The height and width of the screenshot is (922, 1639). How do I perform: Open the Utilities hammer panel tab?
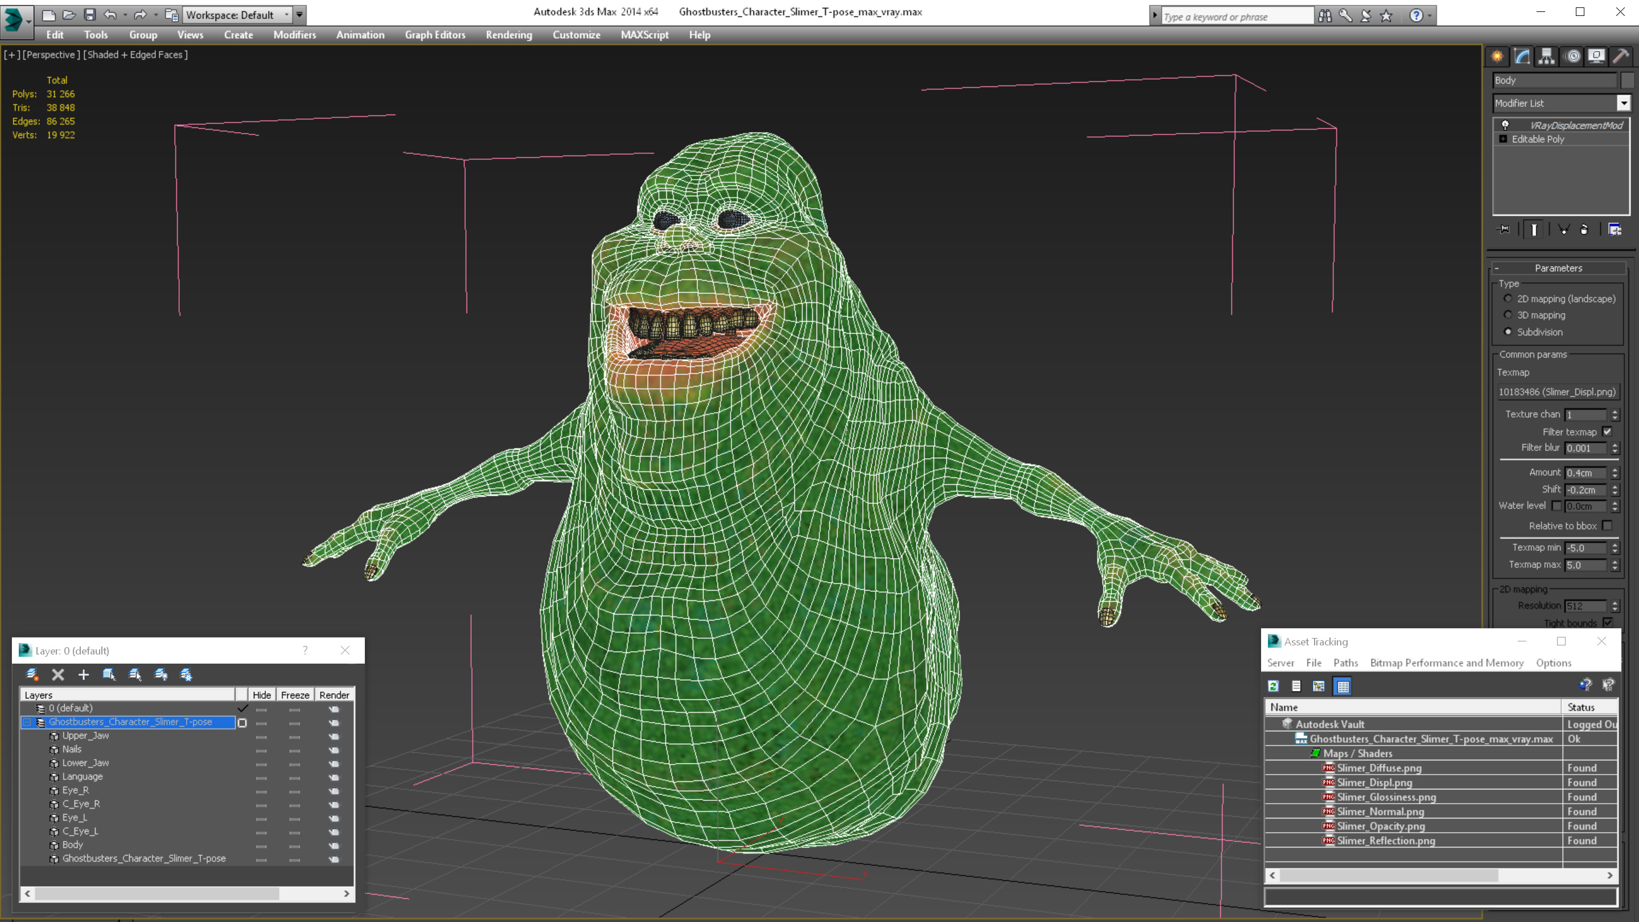pos(1621,56)
